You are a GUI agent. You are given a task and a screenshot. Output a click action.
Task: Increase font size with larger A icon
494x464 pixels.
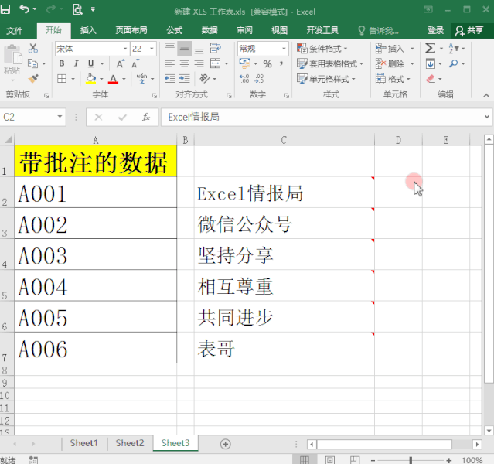tap(120, 63)
